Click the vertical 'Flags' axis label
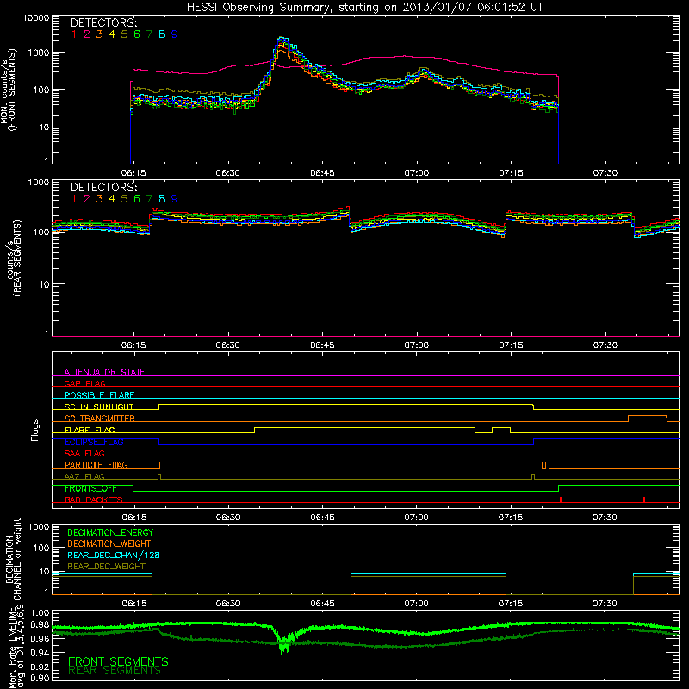The height and width of the screenshot is (689, 689). click(35, 430)
